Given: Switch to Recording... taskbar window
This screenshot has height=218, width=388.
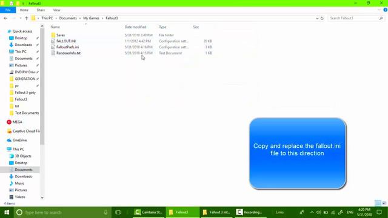Looking at the screenshot, I should 249,213.
